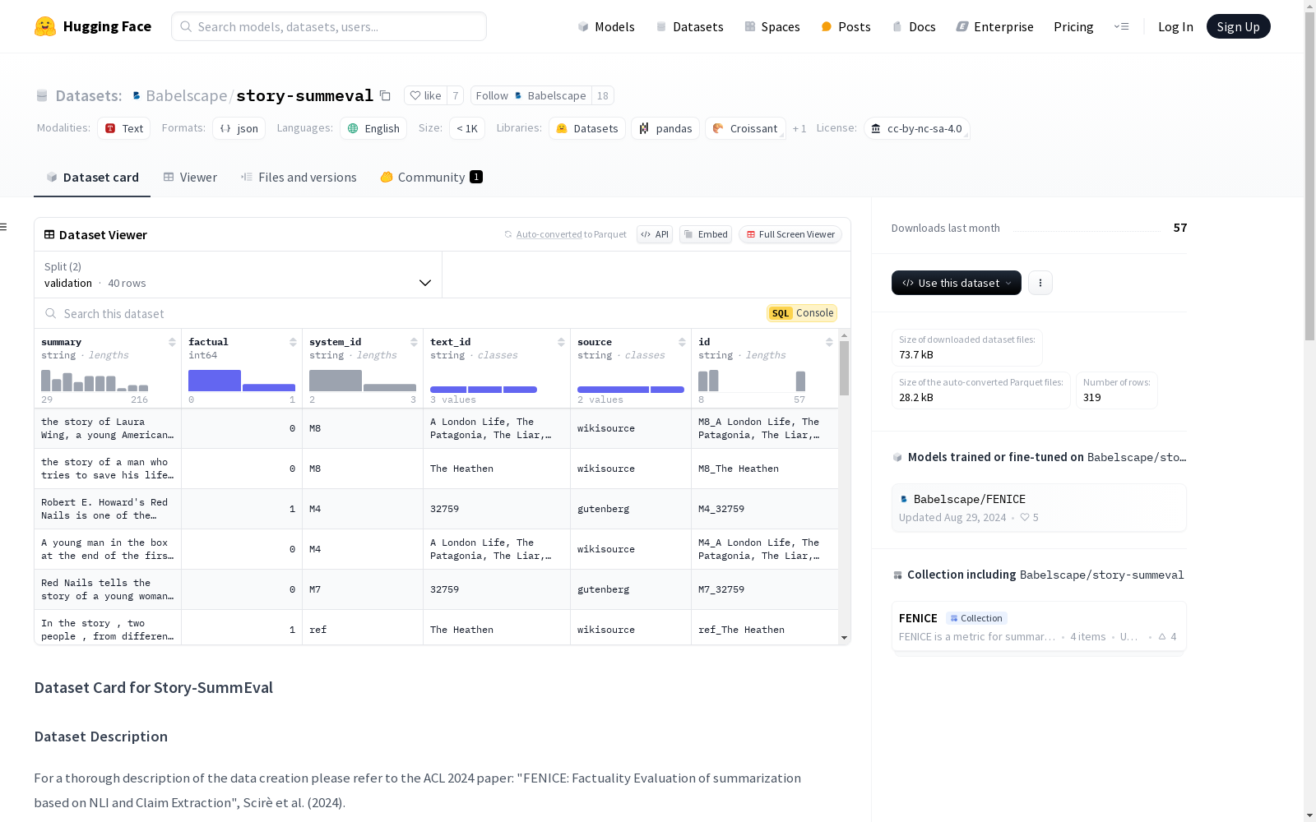This screenshot has height=822, width=1316.
Task: Expand the Use this dataset dropdown
Action: (x=957, y=283)
